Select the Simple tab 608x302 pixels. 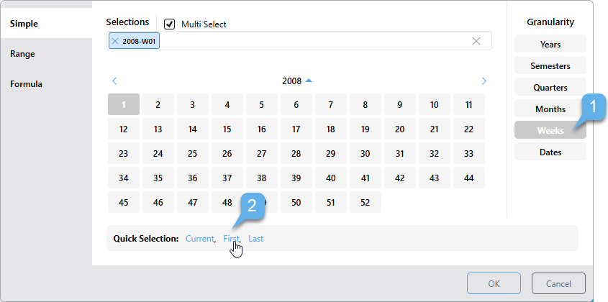[24, 24]
